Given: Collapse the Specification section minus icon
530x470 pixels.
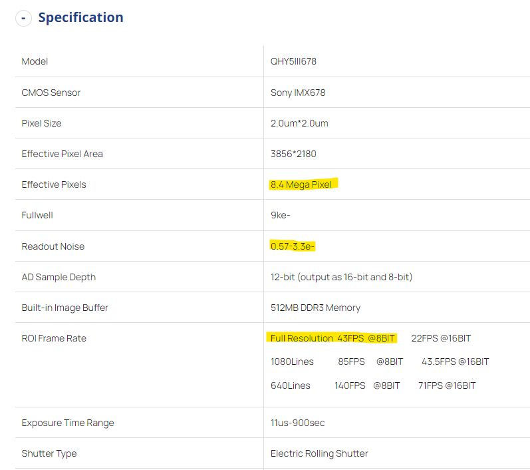Looking at the screenshot, I should coord(23,19).
